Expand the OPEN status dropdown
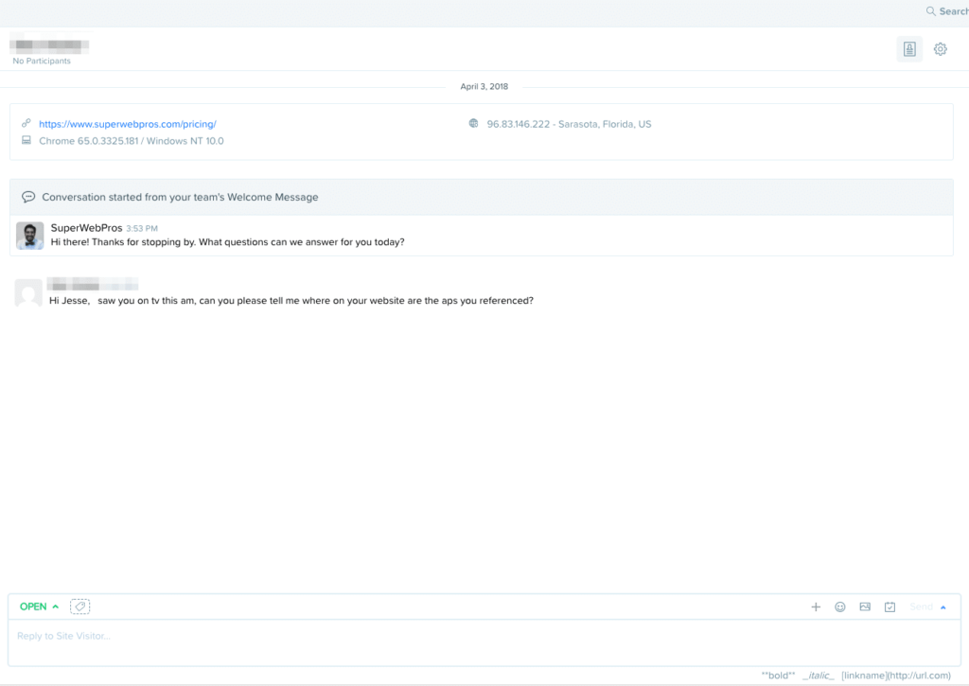The width and height of the screenshot is (969, 686). [x=39, y=607]
